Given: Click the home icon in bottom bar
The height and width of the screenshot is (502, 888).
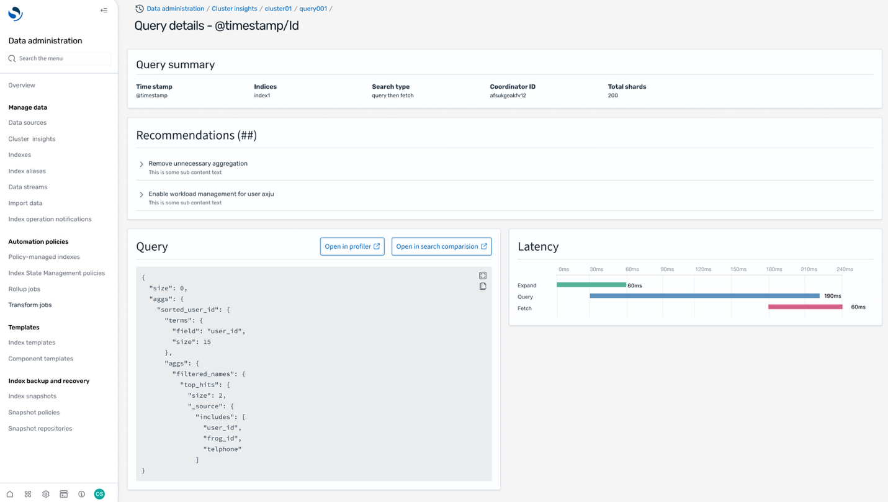Looking at the screenshot, I should click(x=10, y=494).
